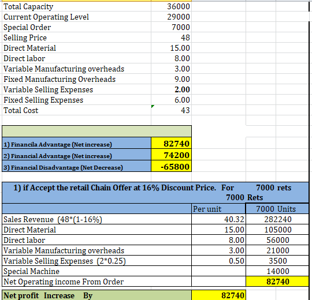Select the 'Total Capacity' label cell
Viewport: 312px width, 300px height.
point(76,6)
